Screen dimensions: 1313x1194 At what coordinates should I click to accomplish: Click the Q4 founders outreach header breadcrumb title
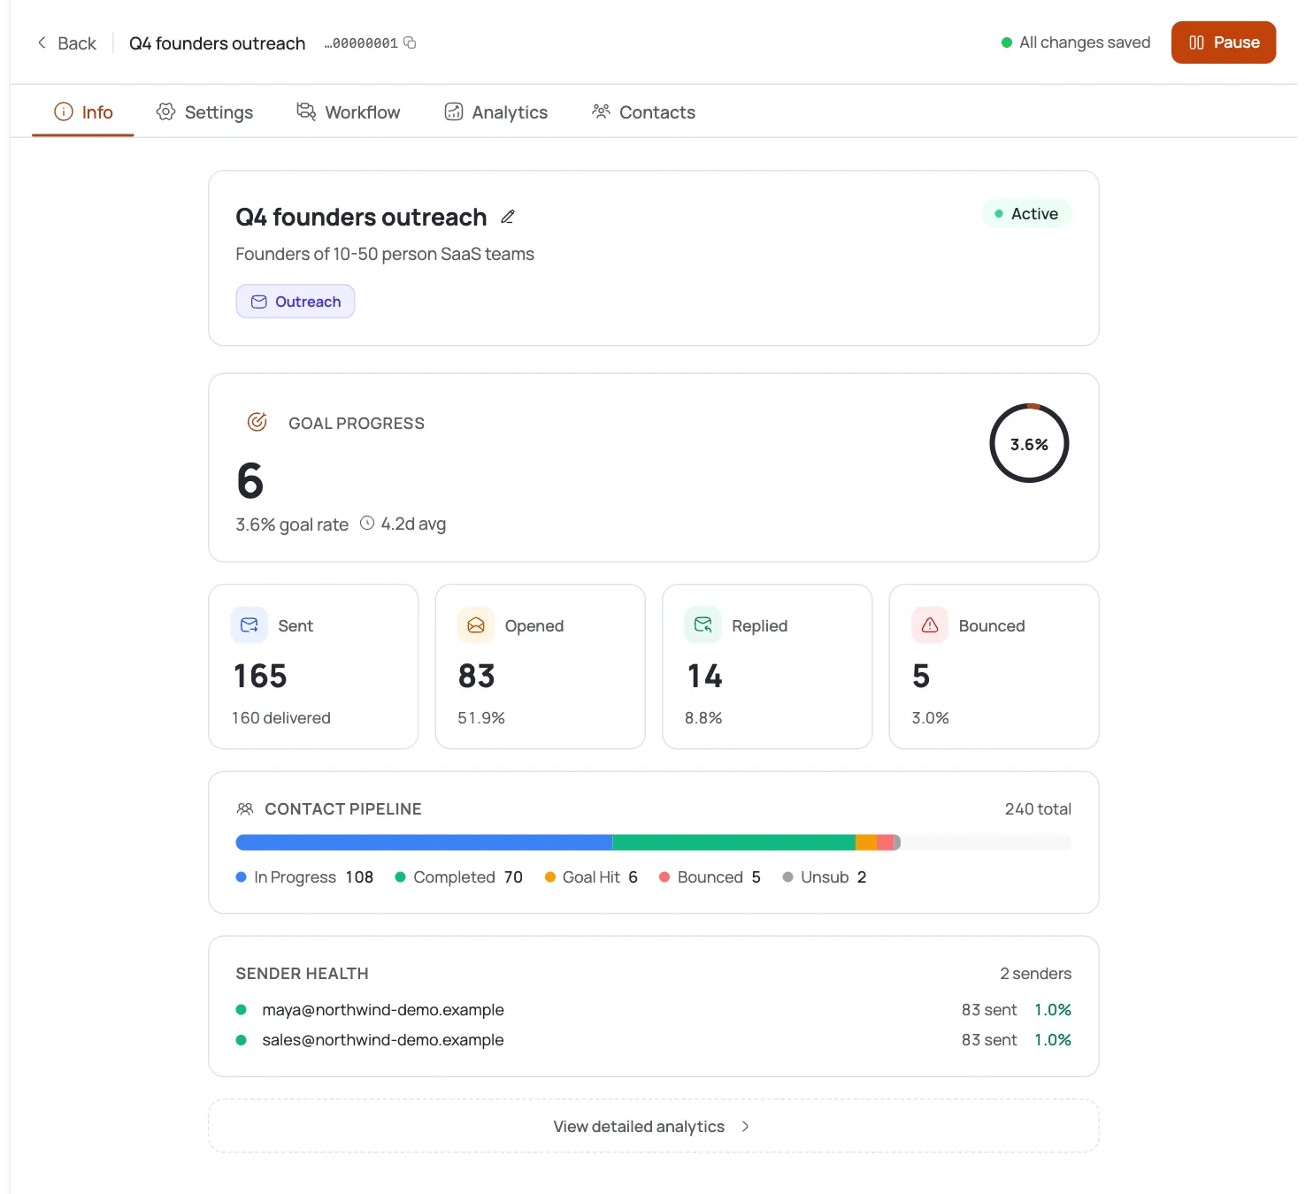pos(218,43)
